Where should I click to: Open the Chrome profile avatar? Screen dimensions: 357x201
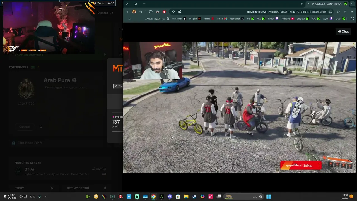click(x=134, y=12)
